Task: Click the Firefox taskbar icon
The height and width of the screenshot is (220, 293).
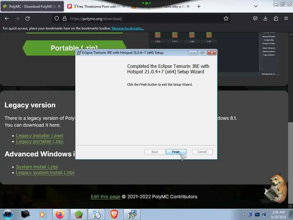Action: tap(60, 214)
